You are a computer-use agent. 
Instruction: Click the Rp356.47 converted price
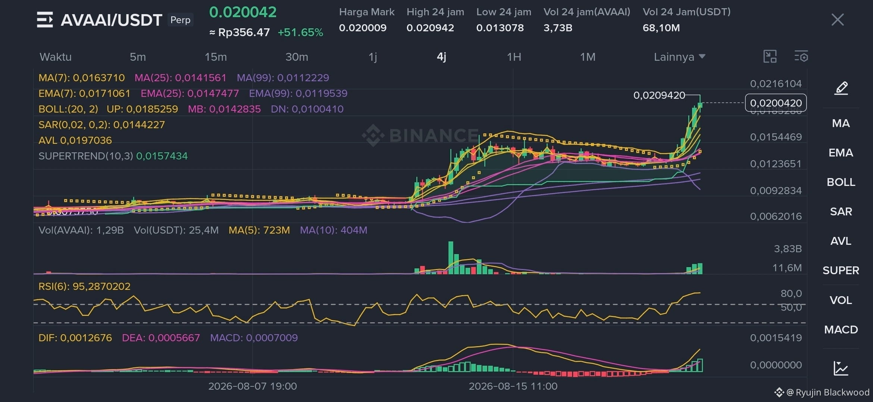[240, 32]
